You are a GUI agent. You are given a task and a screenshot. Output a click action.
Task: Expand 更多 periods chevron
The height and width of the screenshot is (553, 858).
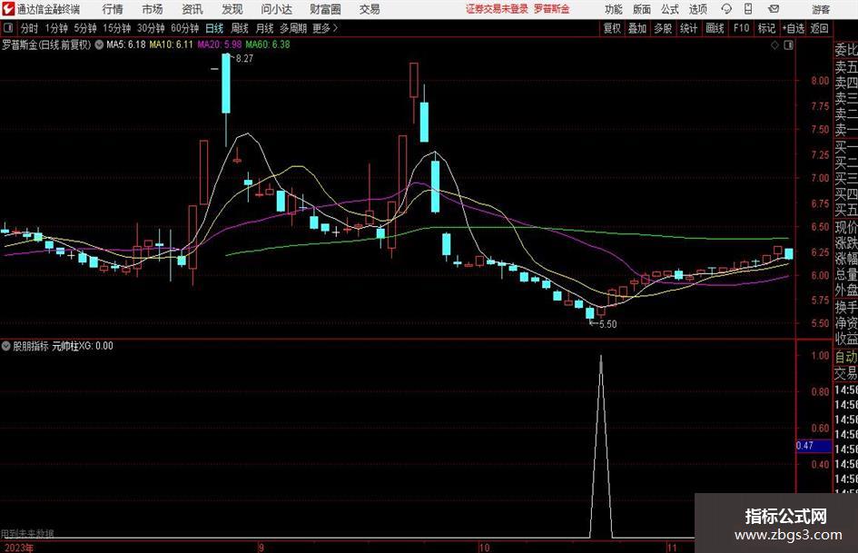coord(335,28)
